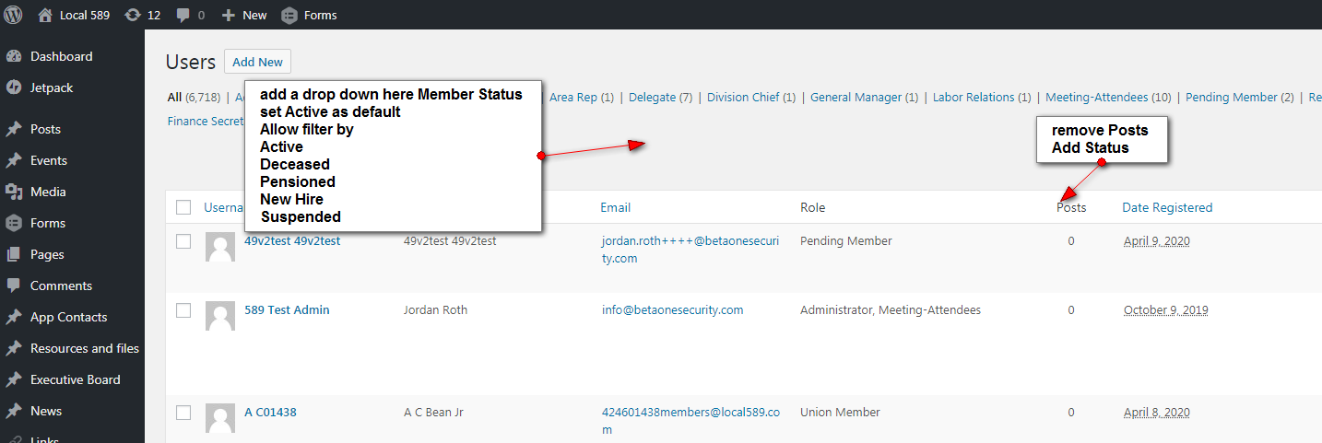This screenshot has height=443, width=1322.
Task: Select the 589 Test Admin checkbox
Action: coord(183,310)
